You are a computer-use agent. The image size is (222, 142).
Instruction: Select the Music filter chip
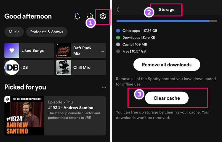pyautogui.click(x=14, y=32)
